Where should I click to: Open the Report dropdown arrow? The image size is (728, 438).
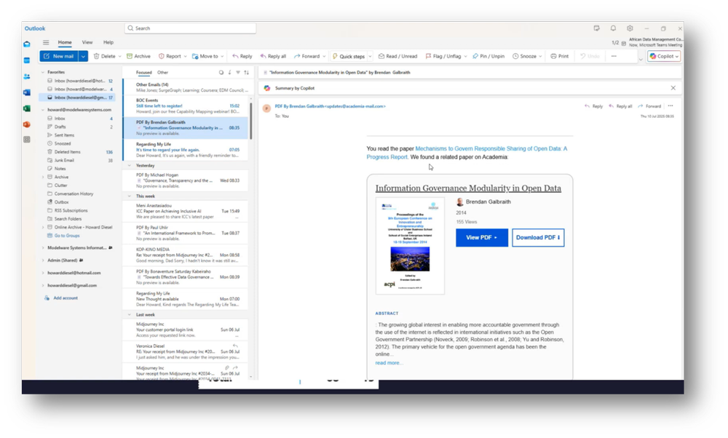(x=185, y=57)
